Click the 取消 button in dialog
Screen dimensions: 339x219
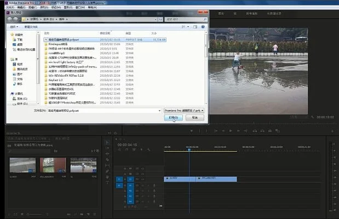(x=194, y=118)
